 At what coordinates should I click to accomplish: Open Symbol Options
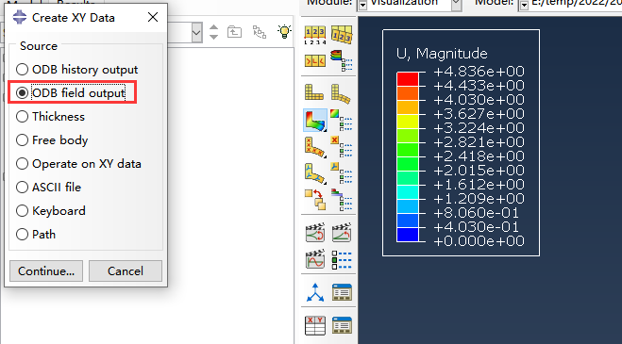(x=342, y=147)
